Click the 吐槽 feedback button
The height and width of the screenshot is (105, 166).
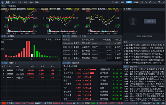pos(136,2)
